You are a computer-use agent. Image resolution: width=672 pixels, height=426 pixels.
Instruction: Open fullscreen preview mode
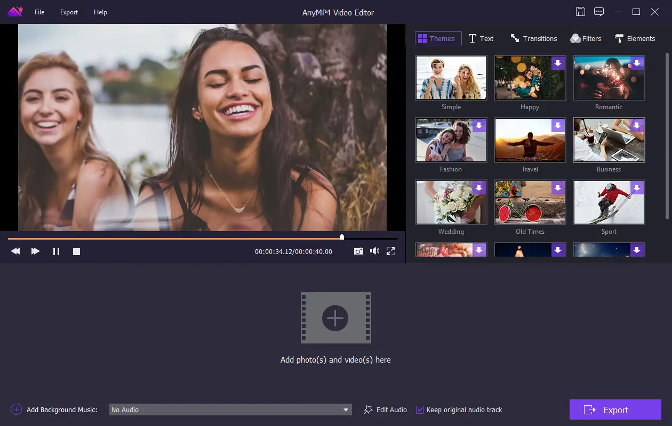(x=390, y=251)
